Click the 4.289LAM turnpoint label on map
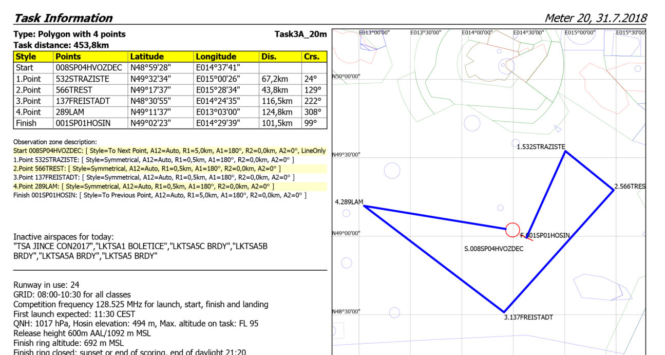The height and width of the screenshot is (355, 665). (349, 202)
